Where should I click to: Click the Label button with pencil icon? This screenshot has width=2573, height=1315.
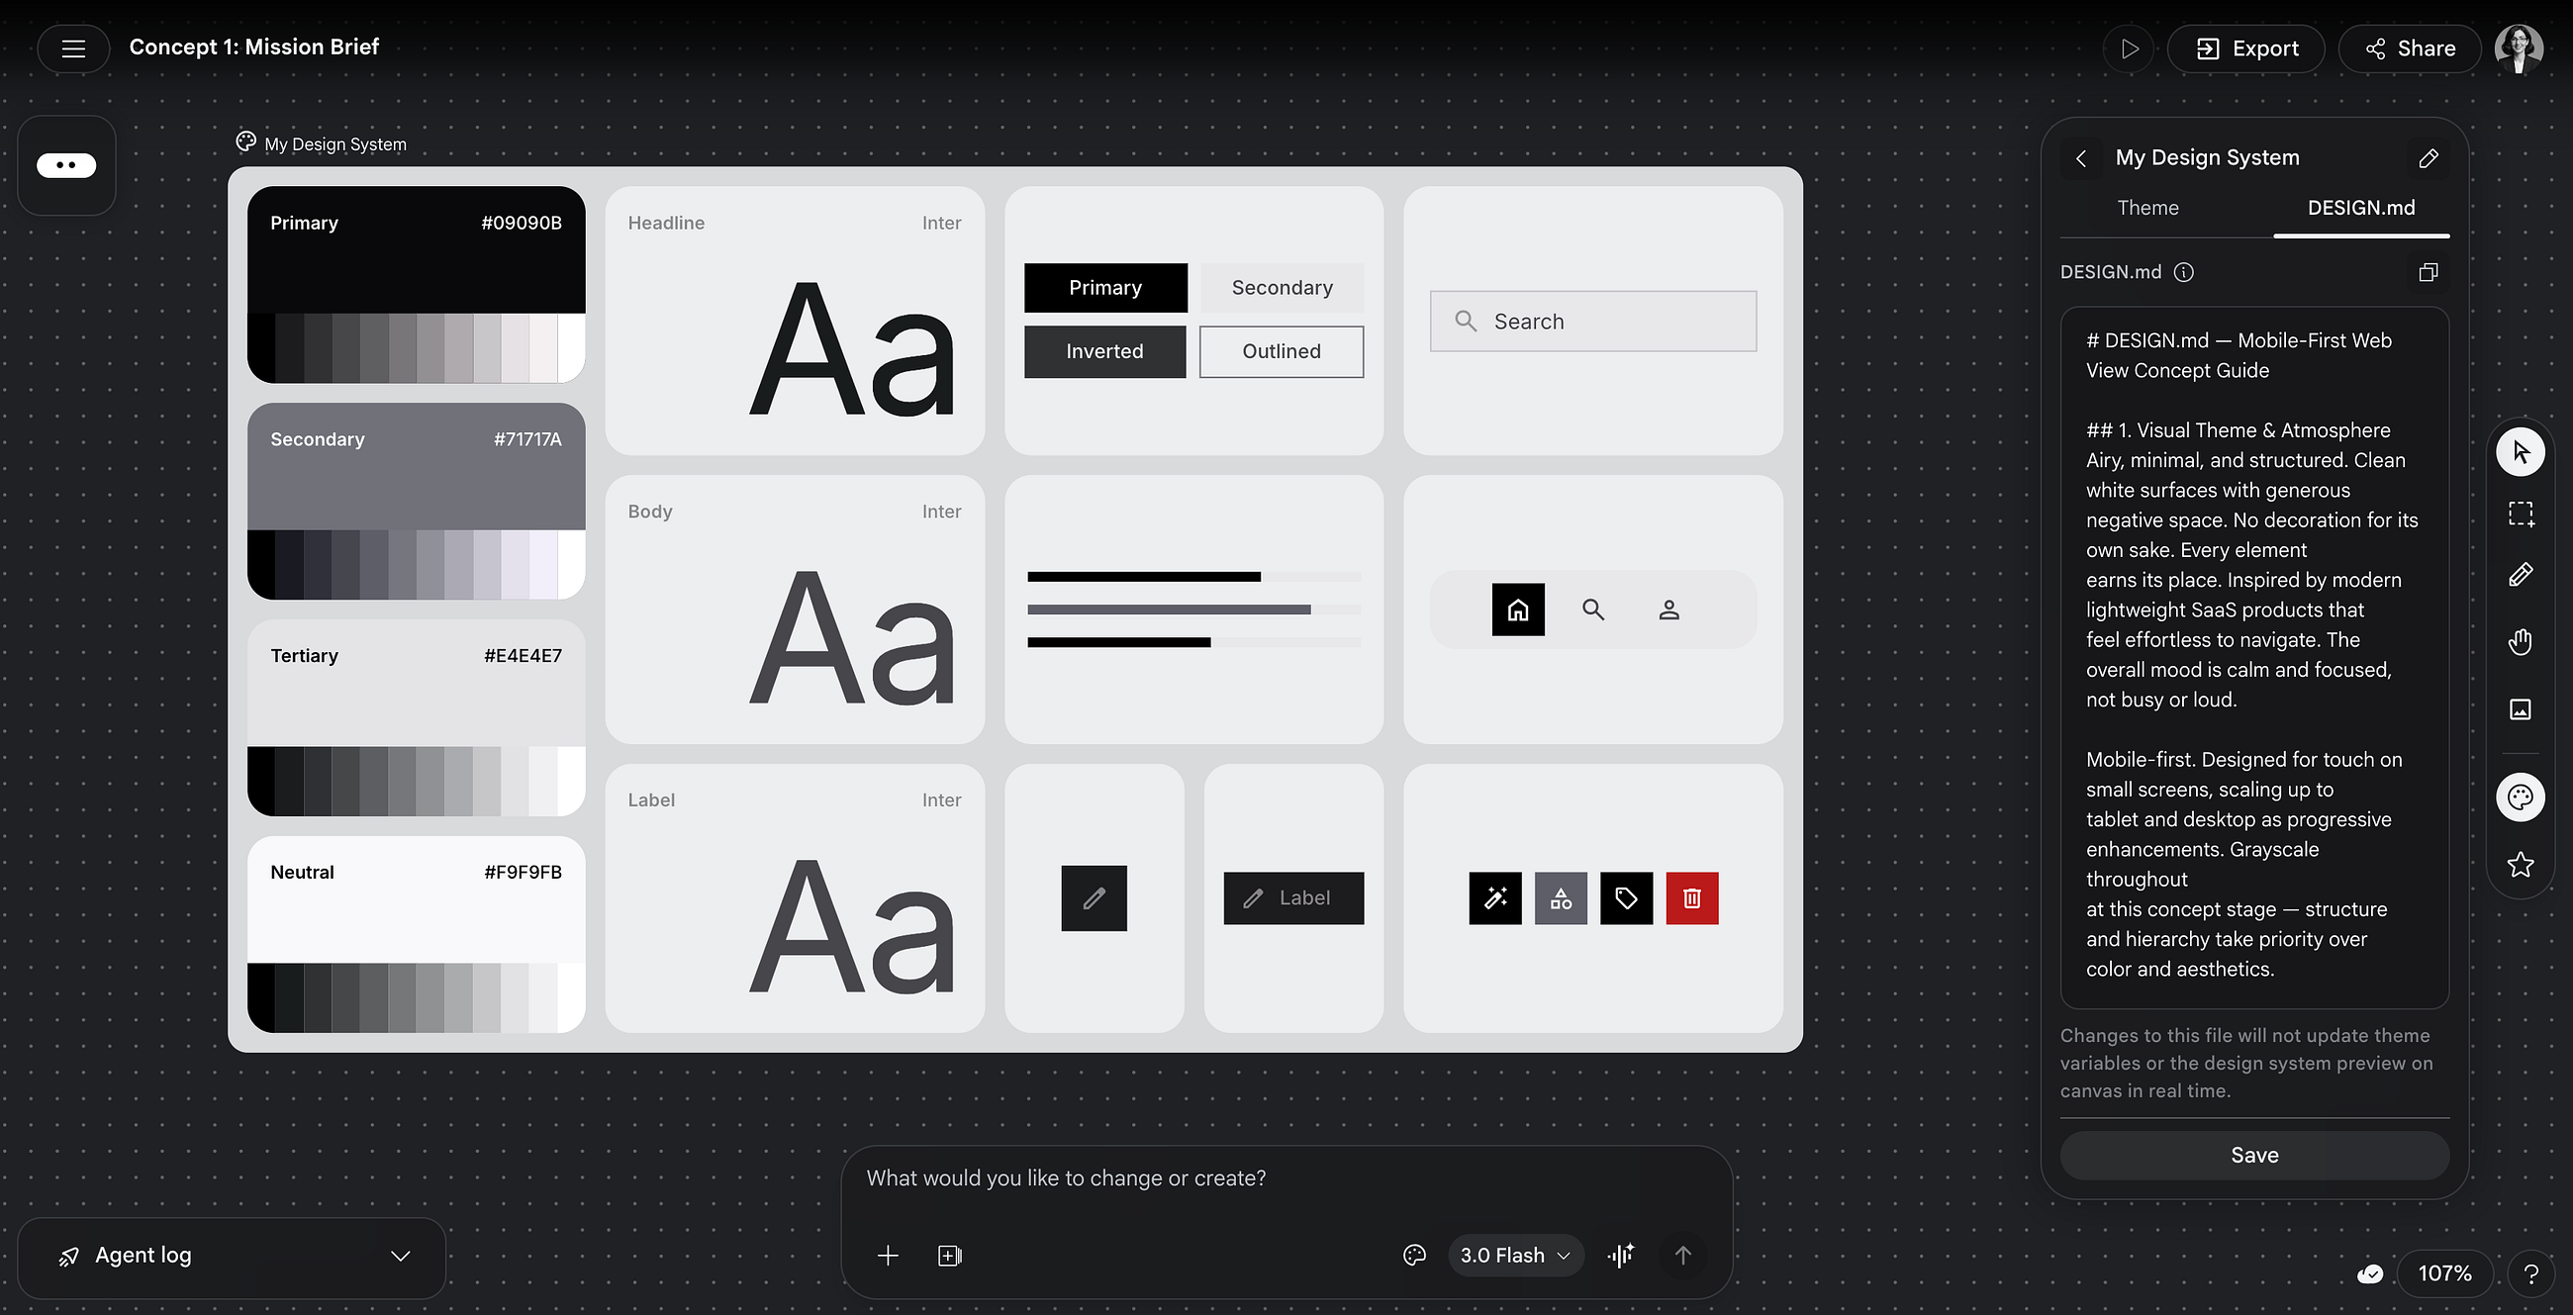(1293, 898)
